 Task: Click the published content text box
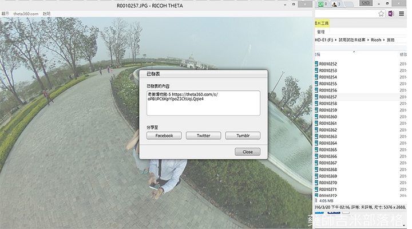203,103
